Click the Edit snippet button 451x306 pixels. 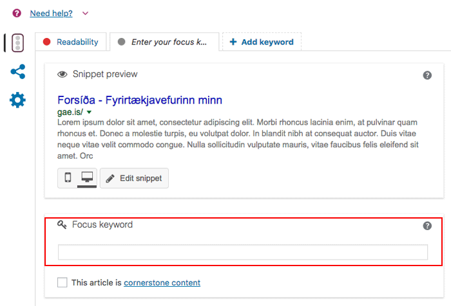click(135, 177)
